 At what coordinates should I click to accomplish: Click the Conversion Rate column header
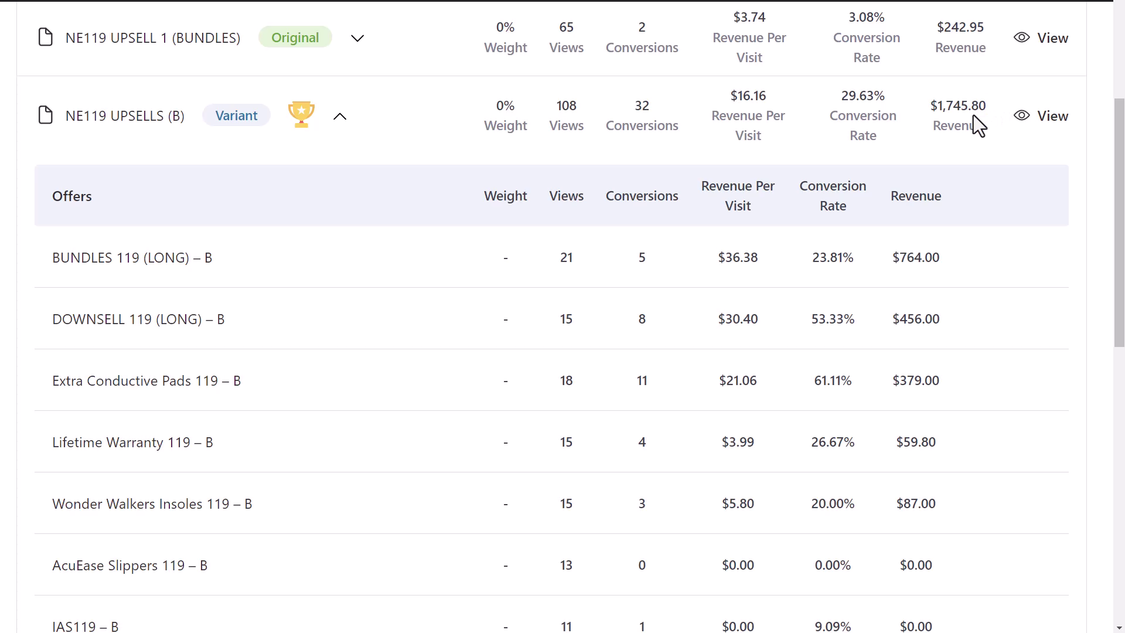point(833,196)
